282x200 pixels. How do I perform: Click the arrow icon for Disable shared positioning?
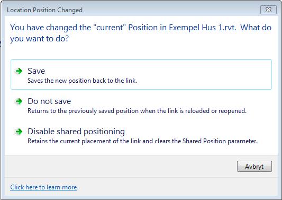(x=19, y=132)
